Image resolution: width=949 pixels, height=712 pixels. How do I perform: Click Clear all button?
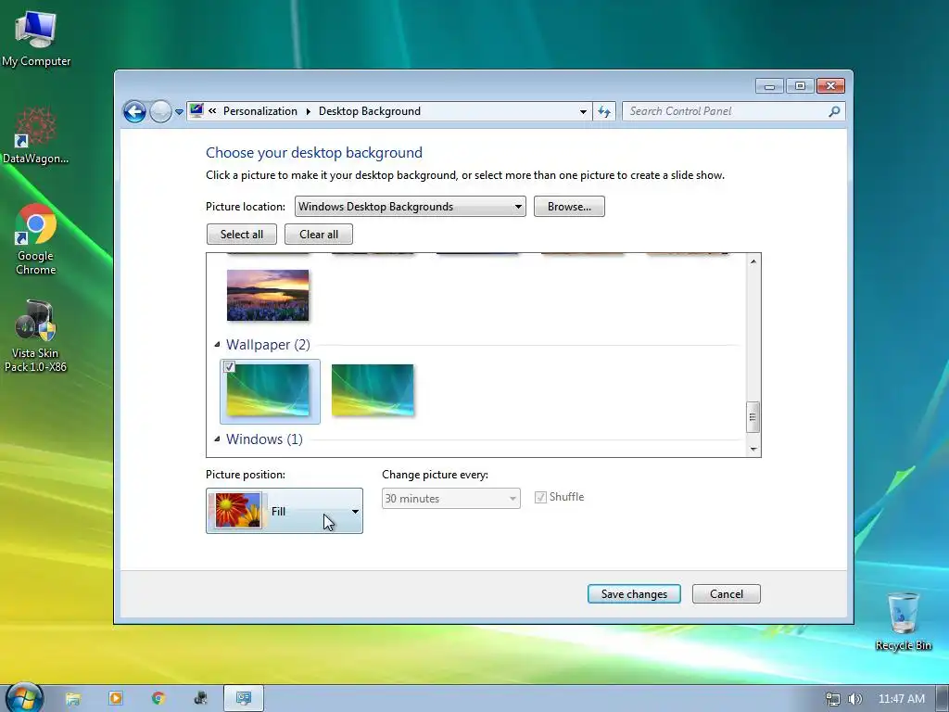point(319,235)
